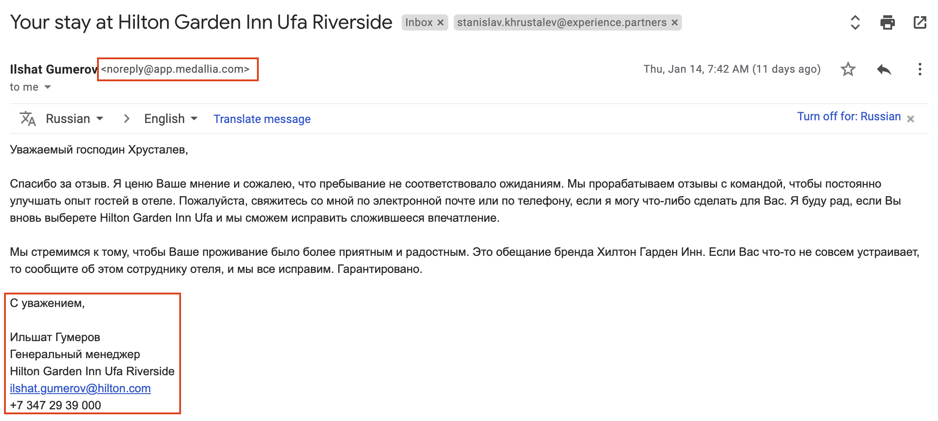
Task: Turn off translation for Russian
Action: pos(849,117)
